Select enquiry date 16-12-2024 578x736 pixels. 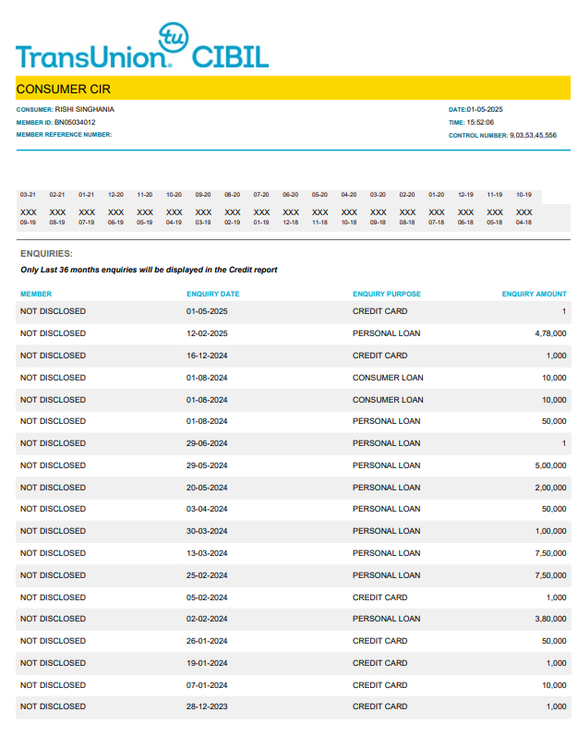[x=207, y=356]
